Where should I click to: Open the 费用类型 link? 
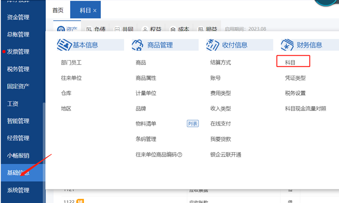coord(220,93)
